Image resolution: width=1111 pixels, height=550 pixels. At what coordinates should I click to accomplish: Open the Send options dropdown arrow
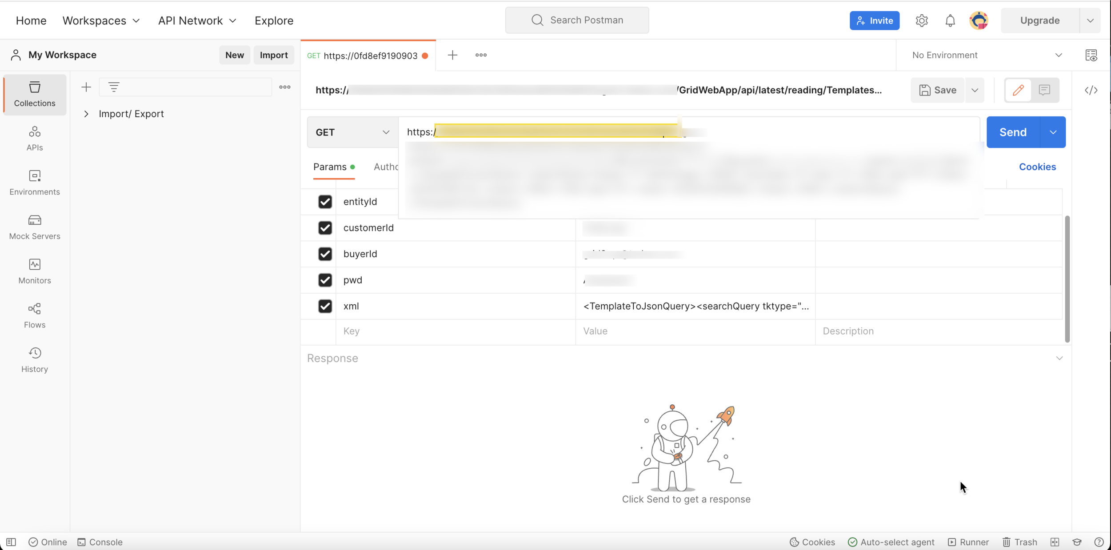(x=1053, y=132)
